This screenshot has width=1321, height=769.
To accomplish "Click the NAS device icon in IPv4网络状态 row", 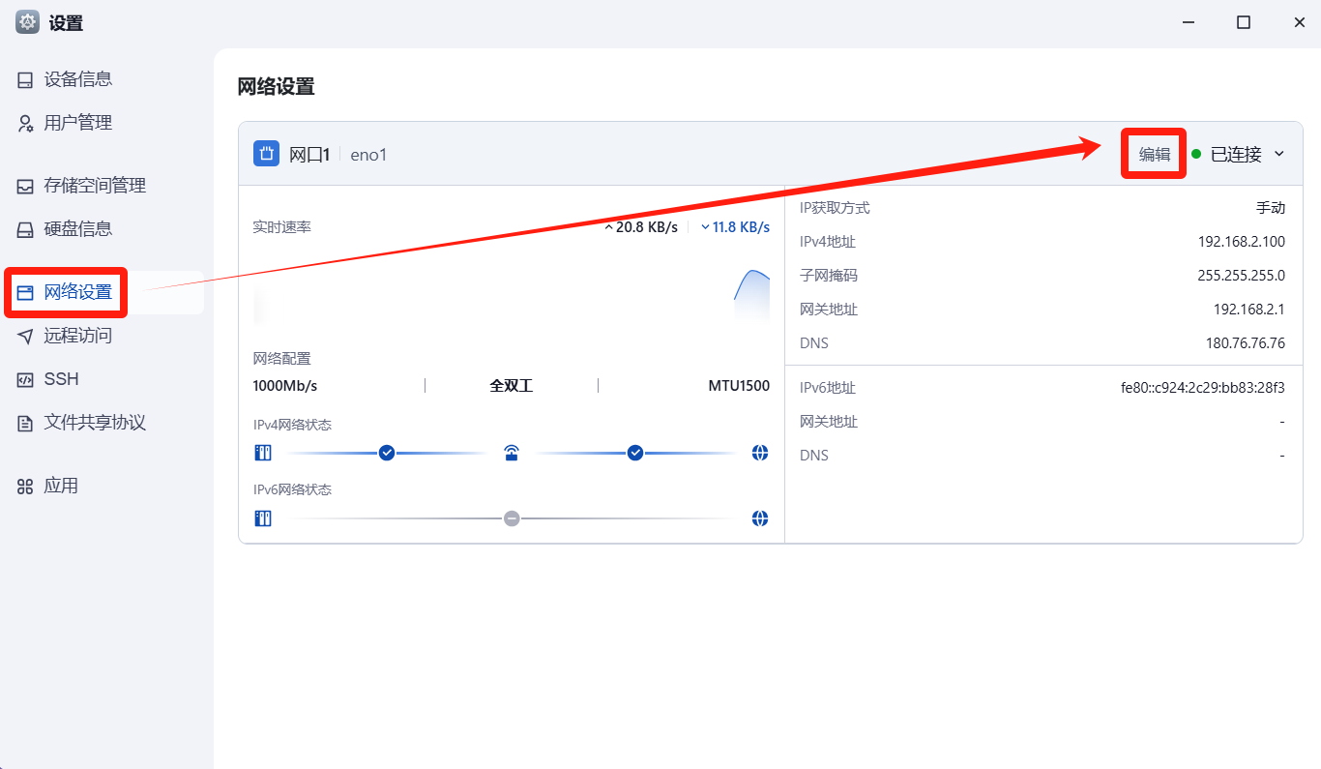I will (263, 453).
